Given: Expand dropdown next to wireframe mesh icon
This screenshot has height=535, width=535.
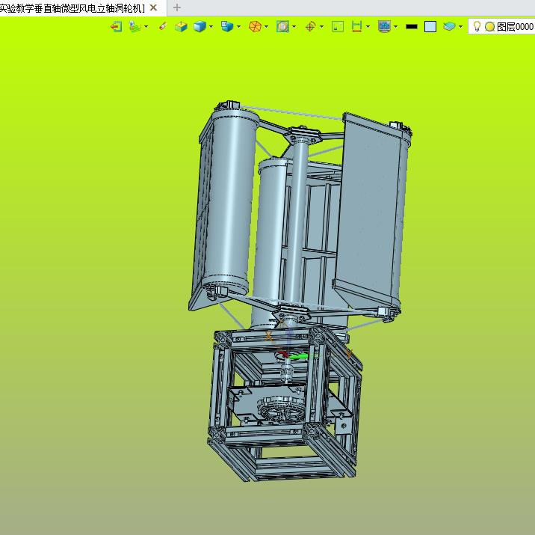Looking at the screenshot, I should [267, 26].
